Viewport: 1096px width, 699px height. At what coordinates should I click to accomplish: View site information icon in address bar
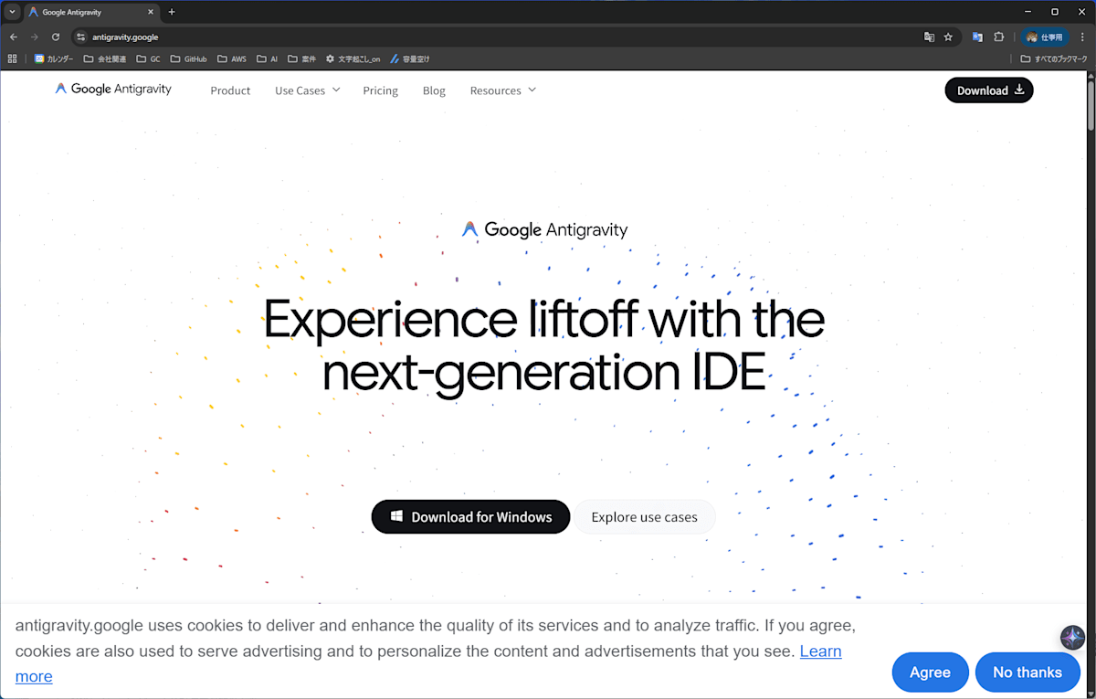pos(80,37)
